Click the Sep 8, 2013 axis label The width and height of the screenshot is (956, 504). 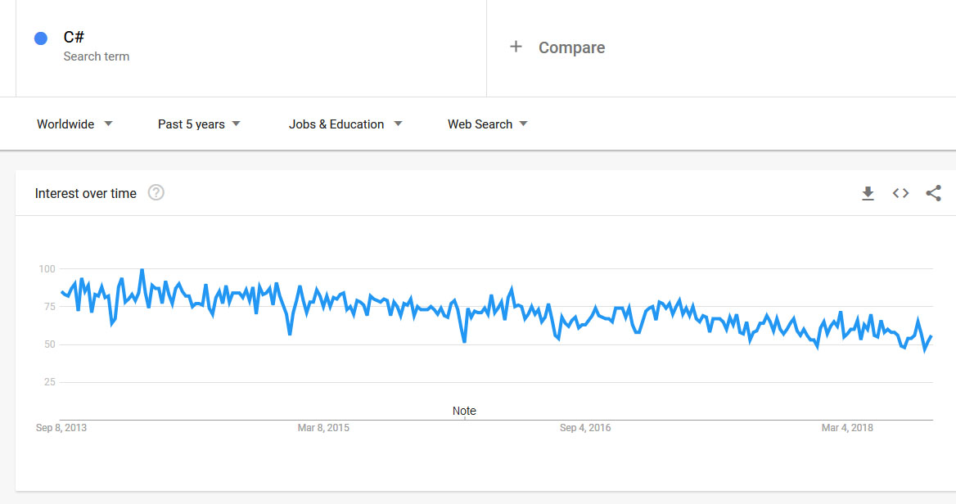pyautogui.click(x=61, y=428)
